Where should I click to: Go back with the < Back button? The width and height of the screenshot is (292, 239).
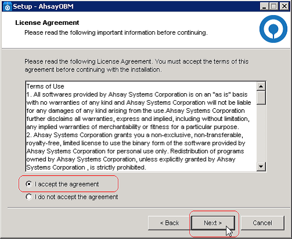tap(169, 223)
